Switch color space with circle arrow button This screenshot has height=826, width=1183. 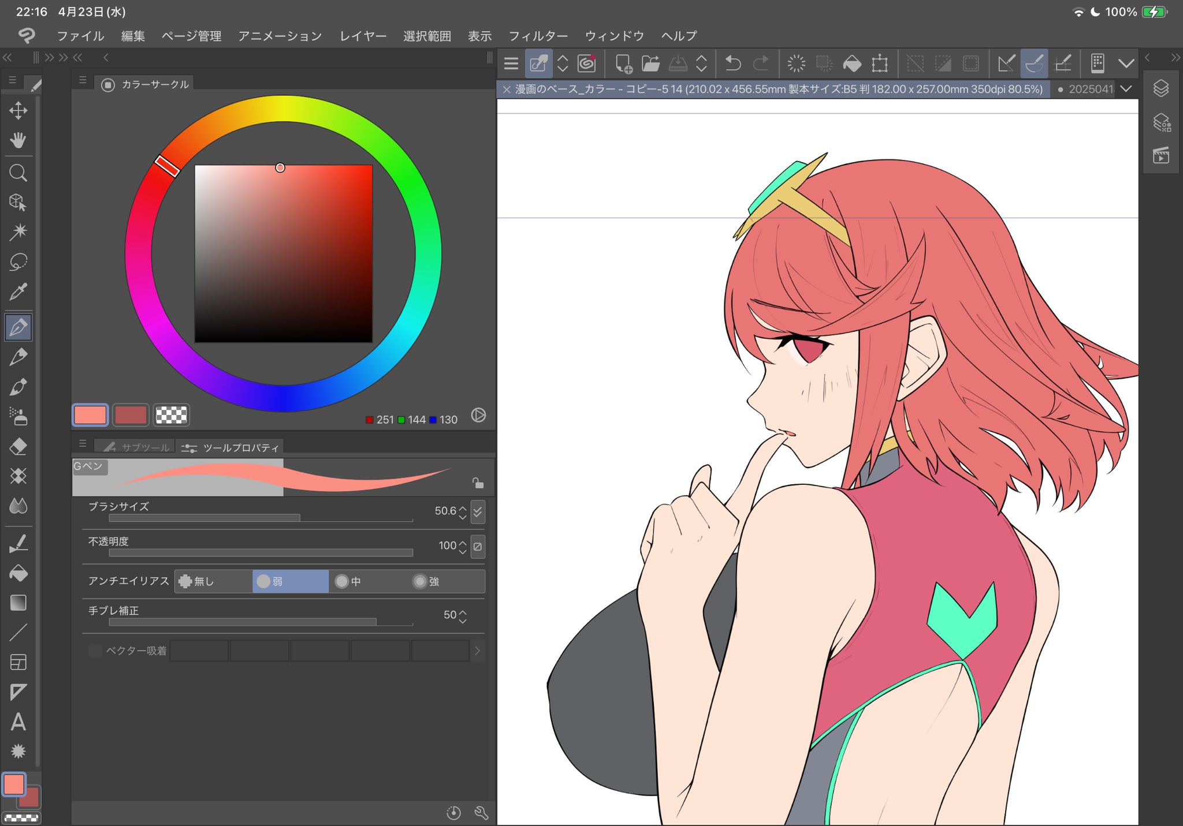click(x=478, y=415)
